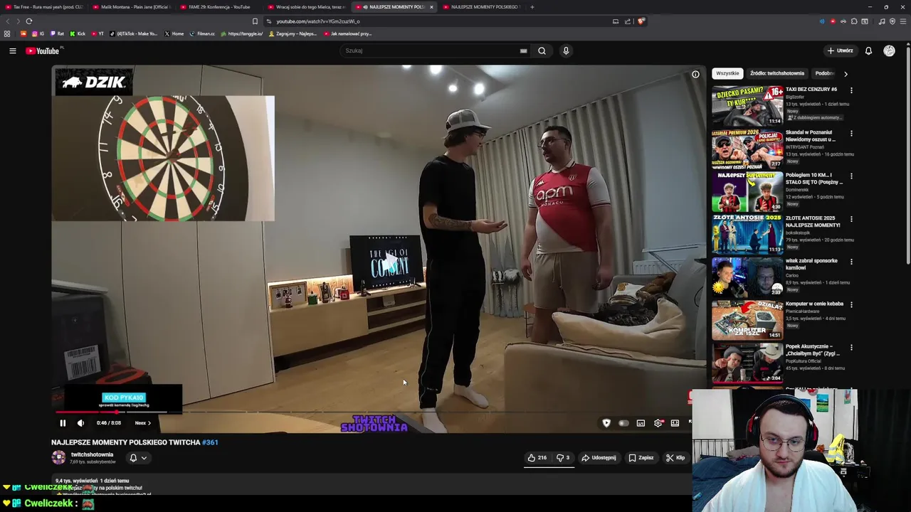Create a clip with Klip button
911x512 pixels.
[x=675, y=458]
